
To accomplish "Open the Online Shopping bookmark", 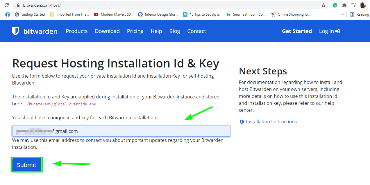I will 291,14.
